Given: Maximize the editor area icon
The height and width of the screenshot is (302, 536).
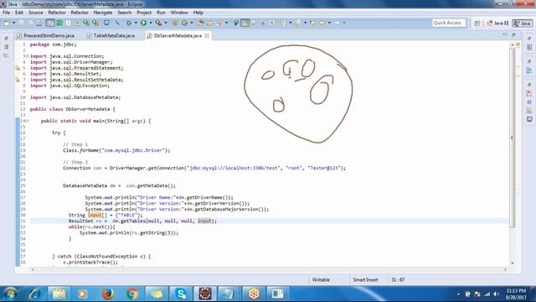Looking at the screenshot, I should click(513, 34).
